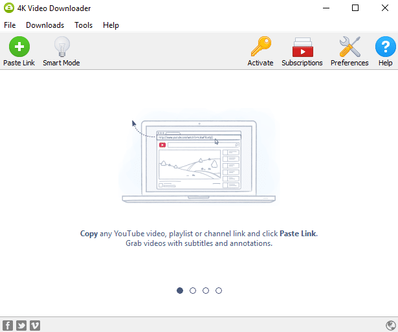Click the green Paste Link button
Viewport: 398px width, 332px height.
point(19,52)
